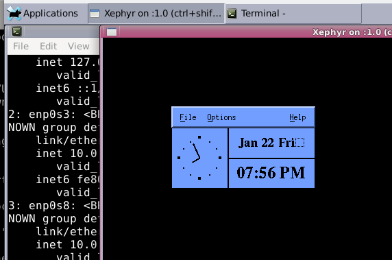Open the terminal File menu
The height and width of the screenshot is (260, 392).
tap(21, 46)
